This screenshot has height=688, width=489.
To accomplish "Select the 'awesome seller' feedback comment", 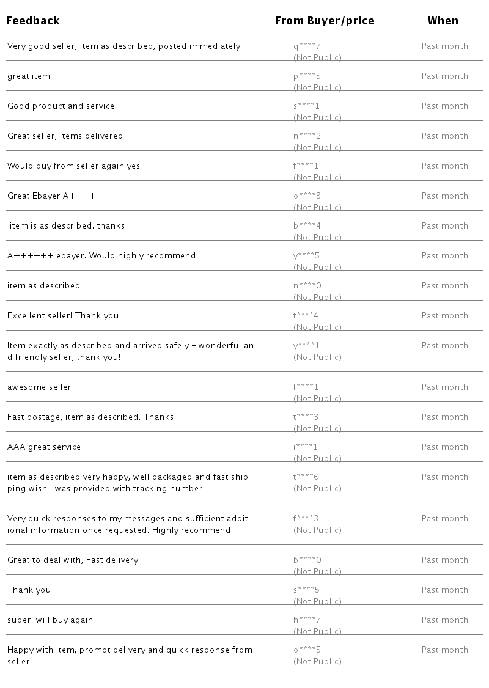I will click(39, 387).
